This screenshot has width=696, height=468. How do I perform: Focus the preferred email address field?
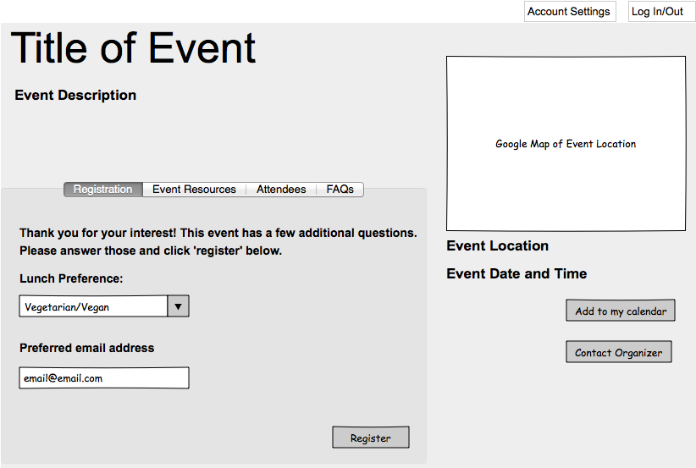(x=104, y=378)
